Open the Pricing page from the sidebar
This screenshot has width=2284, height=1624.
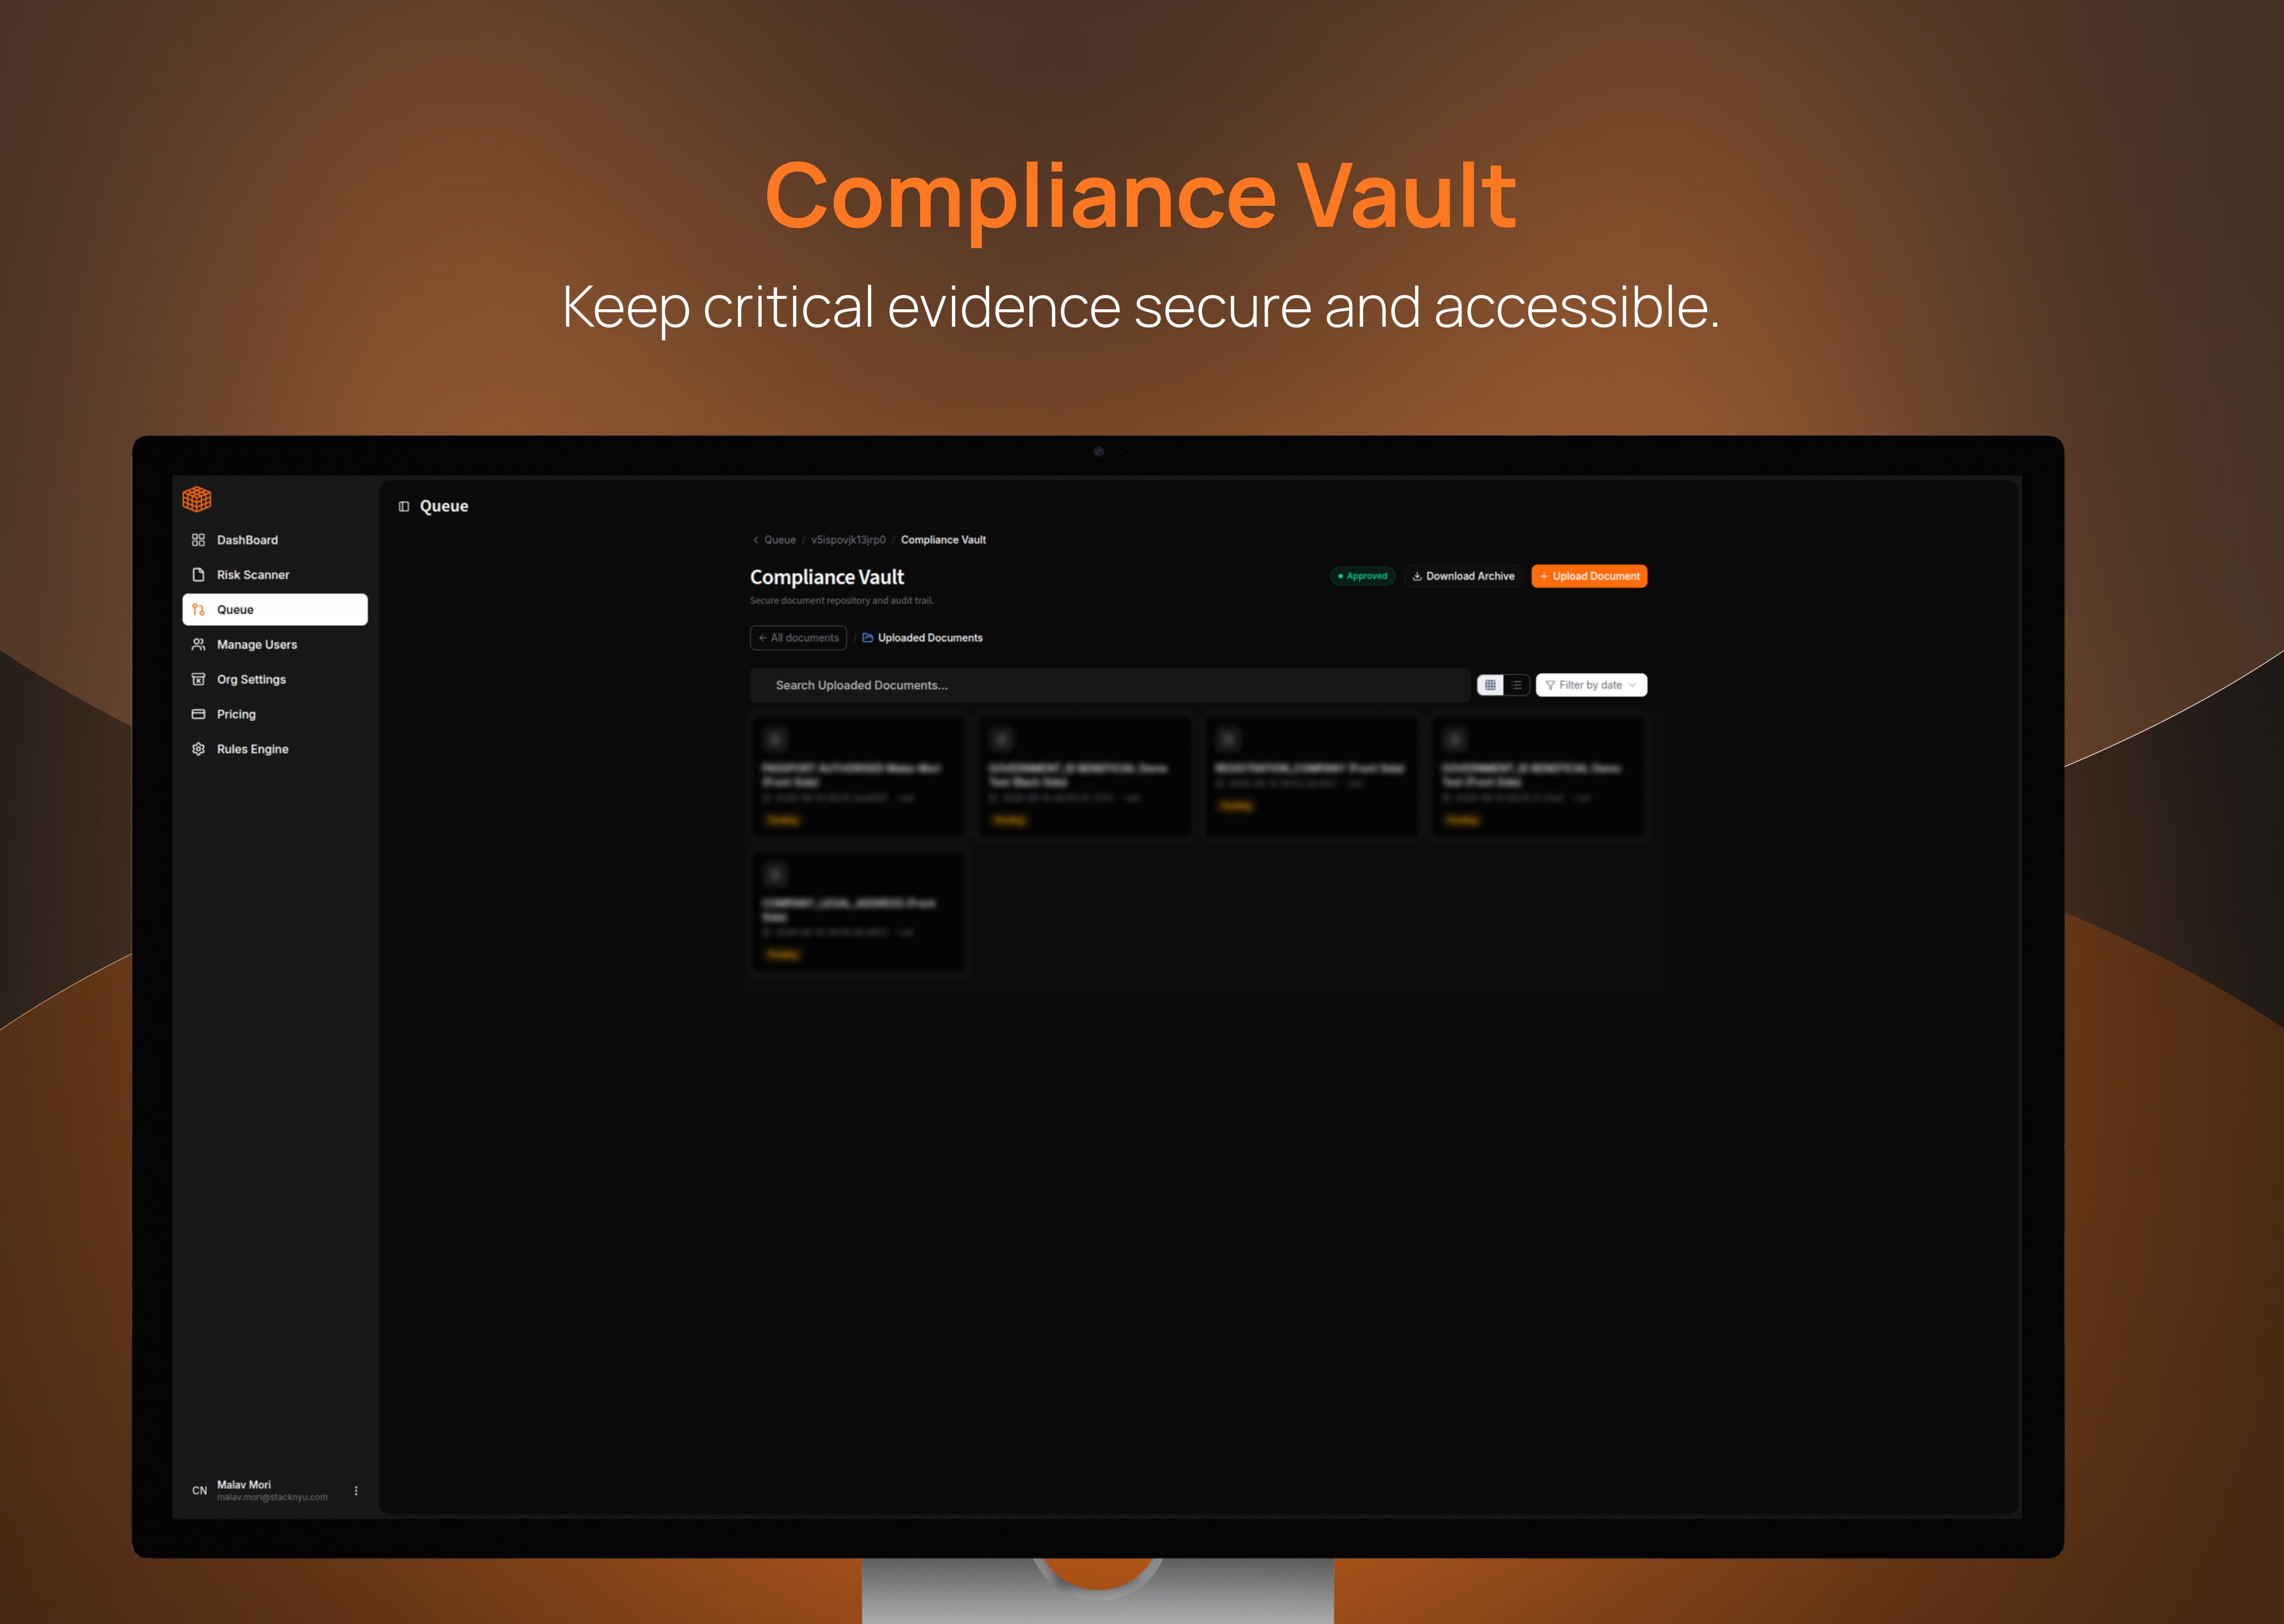tap(275, 714)
